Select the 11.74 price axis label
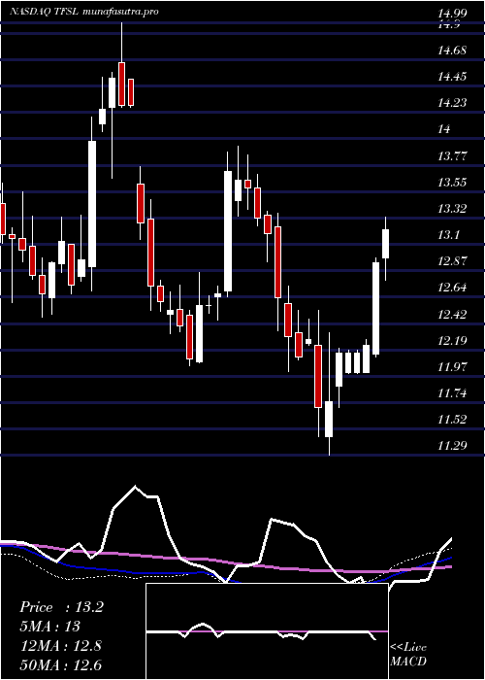Viewport: 485px width, 680px height. pyautogui.click(x=452, y=393)
